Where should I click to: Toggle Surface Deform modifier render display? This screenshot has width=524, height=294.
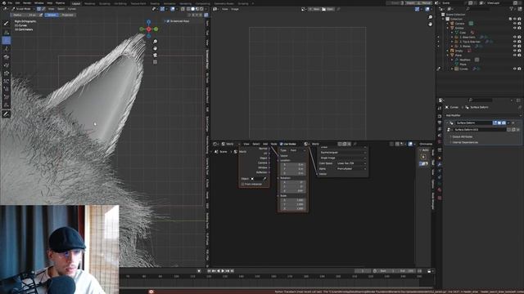click(504, 123)
